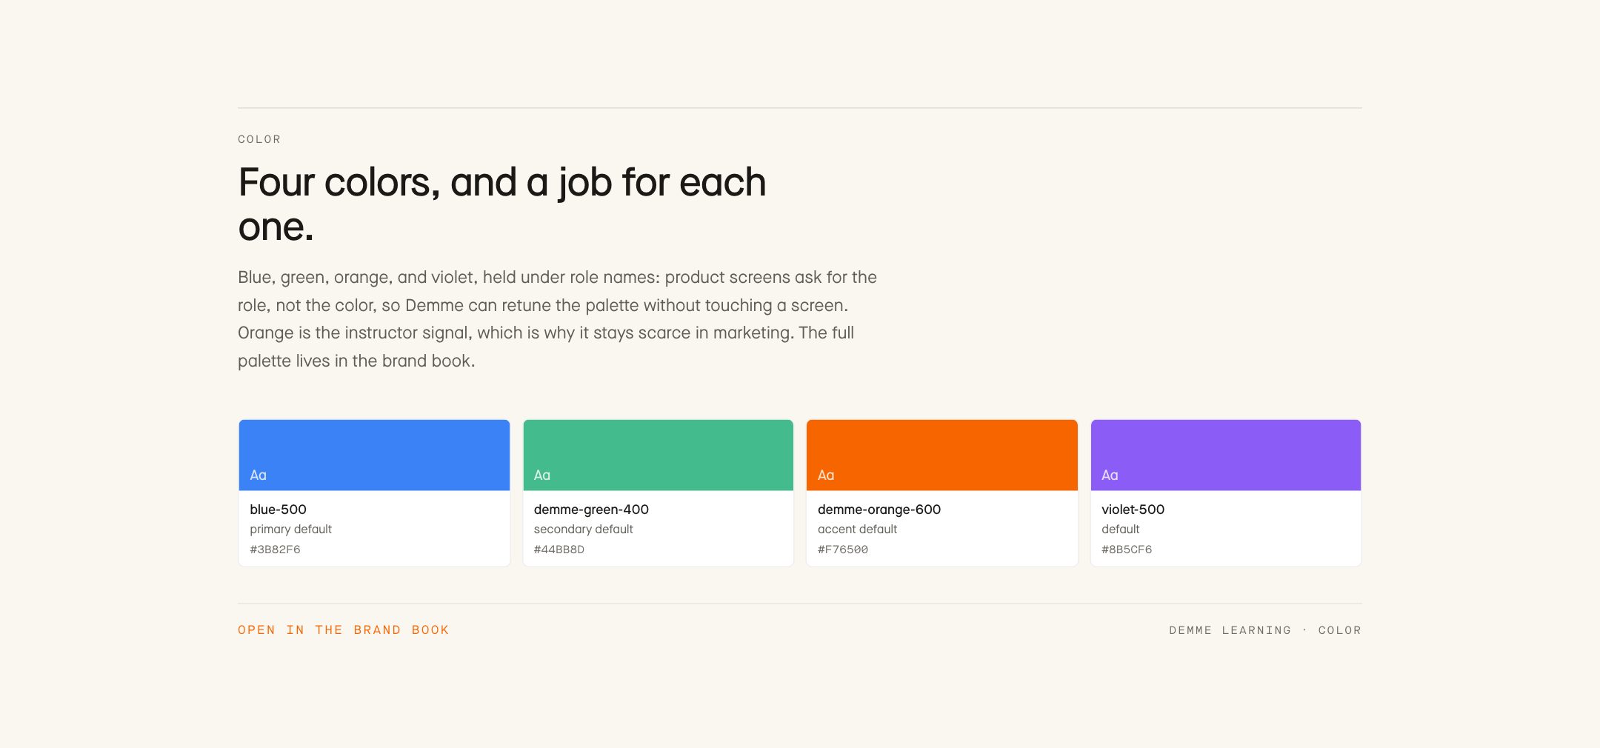
Task: Click the hex value #F76500
Action: click(843, 550)
